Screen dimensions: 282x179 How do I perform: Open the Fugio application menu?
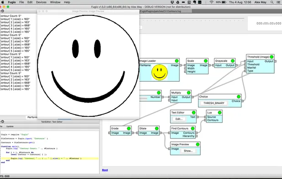12,2
